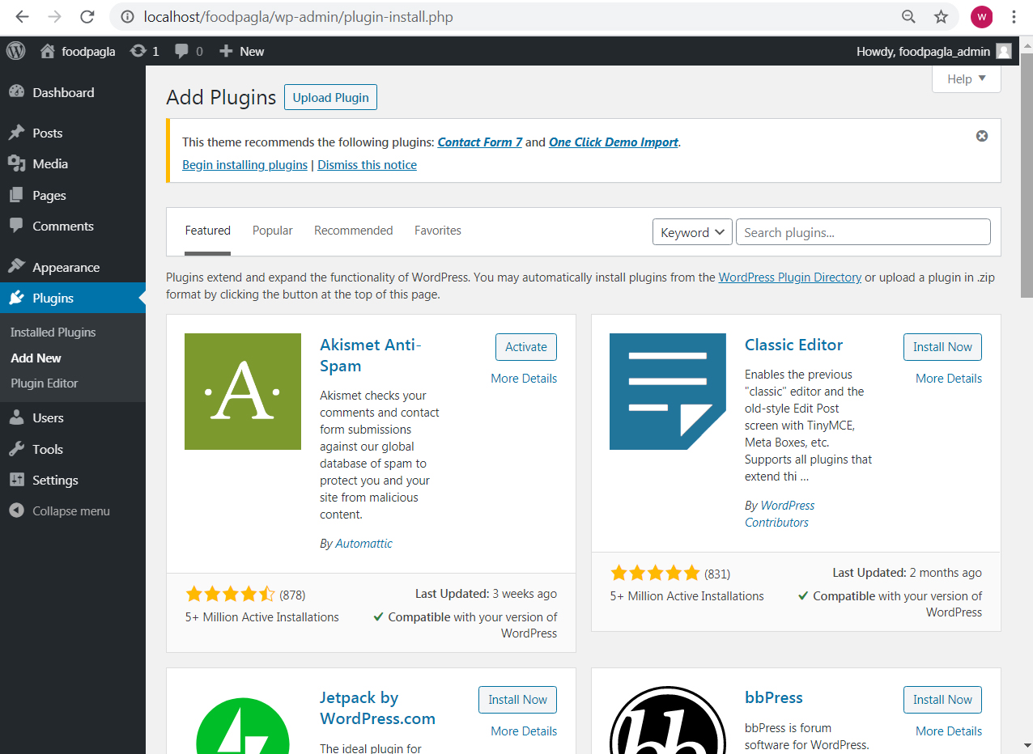1033x754 pixels.
Task: View More Details for Jetpack
Action: (524, 731)
